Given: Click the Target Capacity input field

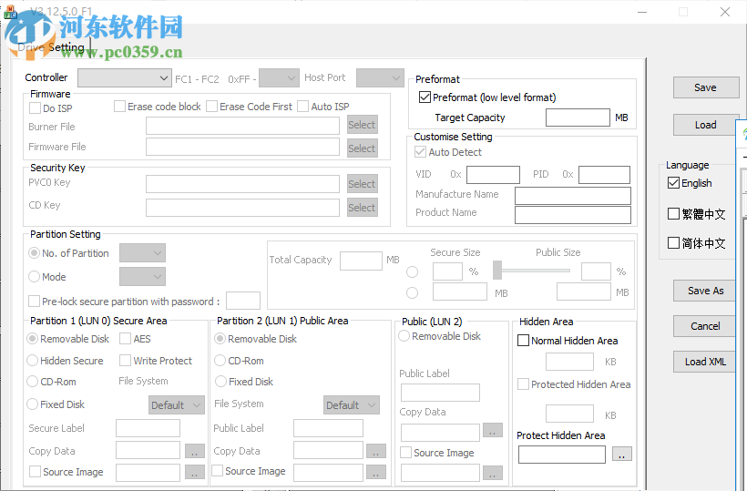Looking at the screenshot, I should (x=578, y=118).
